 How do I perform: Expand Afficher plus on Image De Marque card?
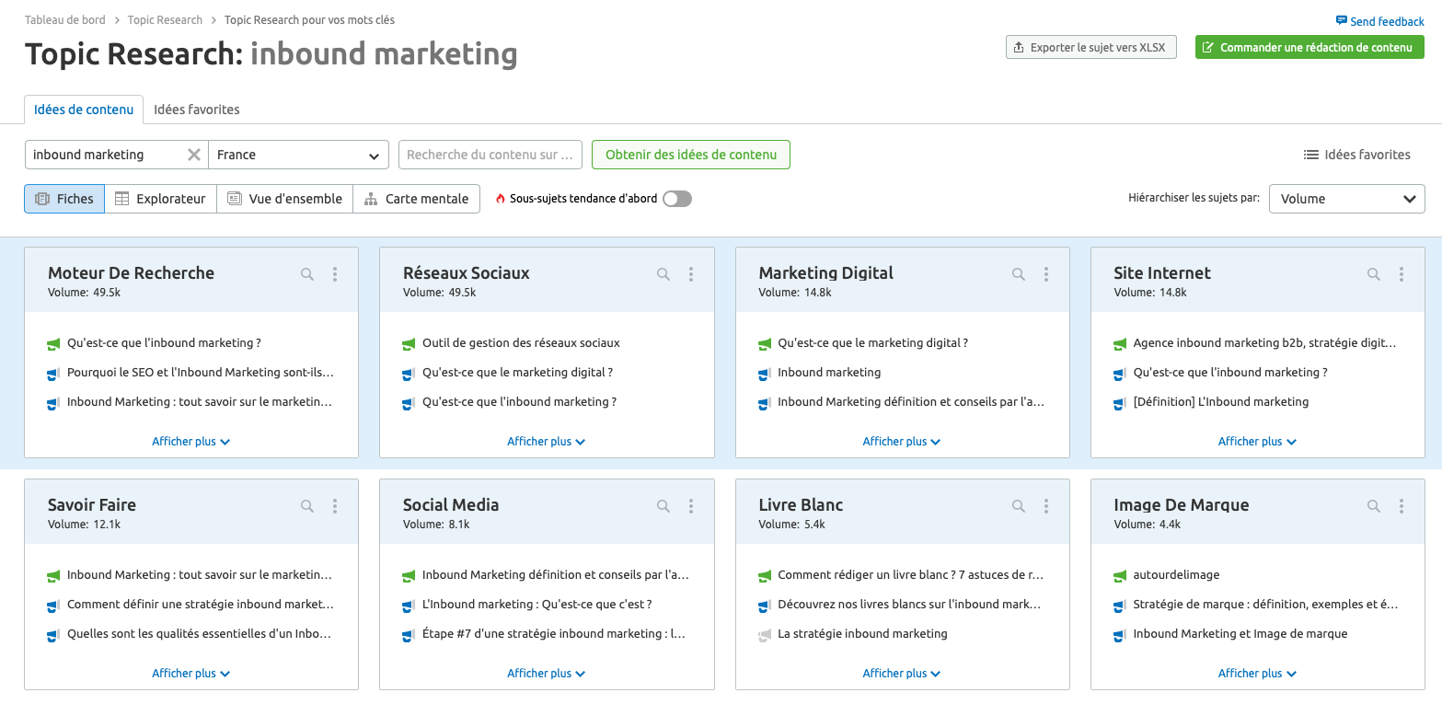tap(1257, 674)
